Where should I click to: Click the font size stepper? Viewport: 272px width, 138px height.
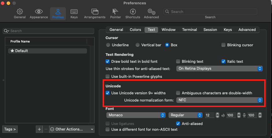coord(218,115)
